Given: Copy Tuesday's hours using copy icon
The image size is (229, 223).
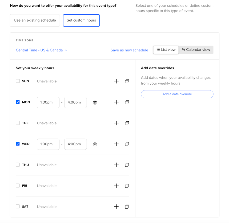Looking at the screenshot, I should pyautogui.click(x=127, y=123).
